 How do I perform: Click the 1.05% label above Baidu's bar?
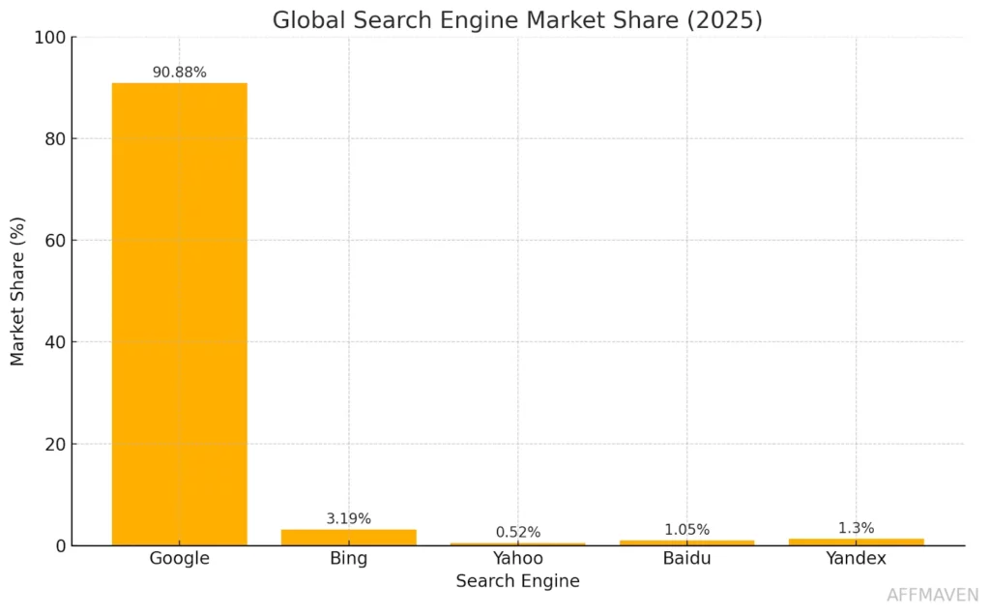687,529
